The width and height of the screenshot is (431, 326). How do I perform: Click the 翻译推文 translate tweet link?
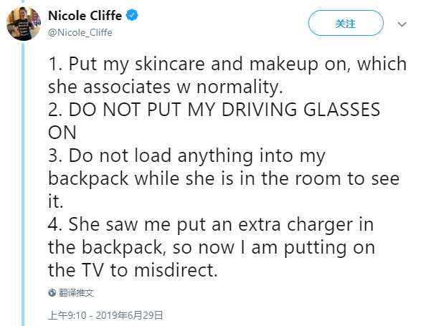[76, 292]
